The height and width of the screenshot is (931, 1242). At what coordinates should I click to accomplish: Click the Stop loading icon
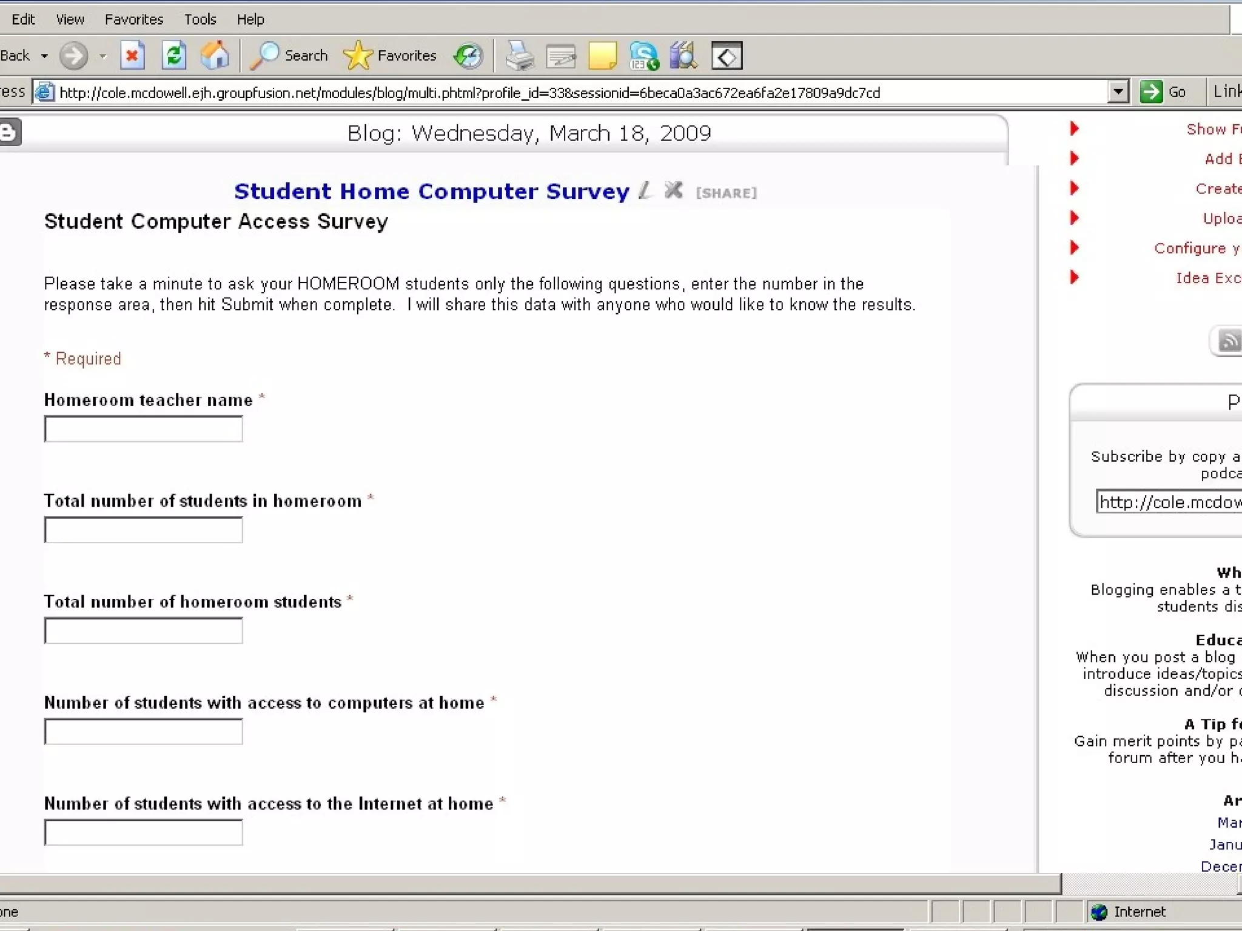tap(132, 56)
